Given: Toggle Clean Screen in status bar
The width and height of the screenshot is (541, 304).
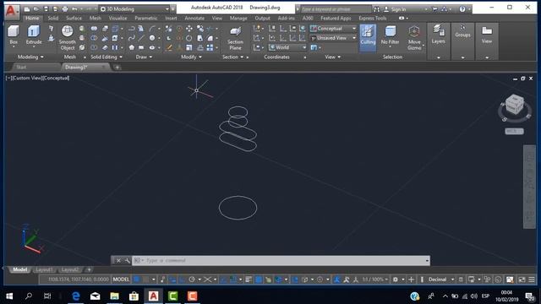Looking at the screenshot, I should (x=522, y=280).
